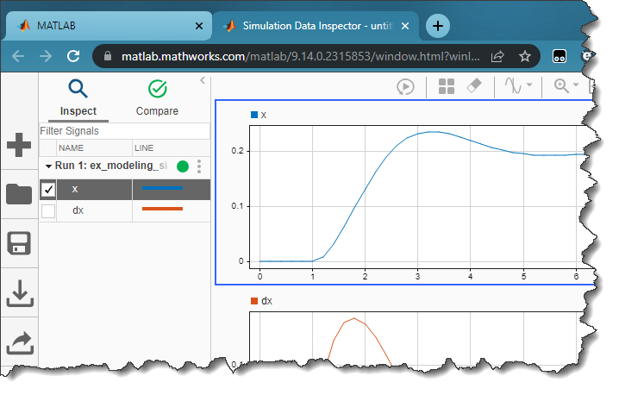Click the Filter Signals input field
619x395 pixels.
[x=123, y=131]
